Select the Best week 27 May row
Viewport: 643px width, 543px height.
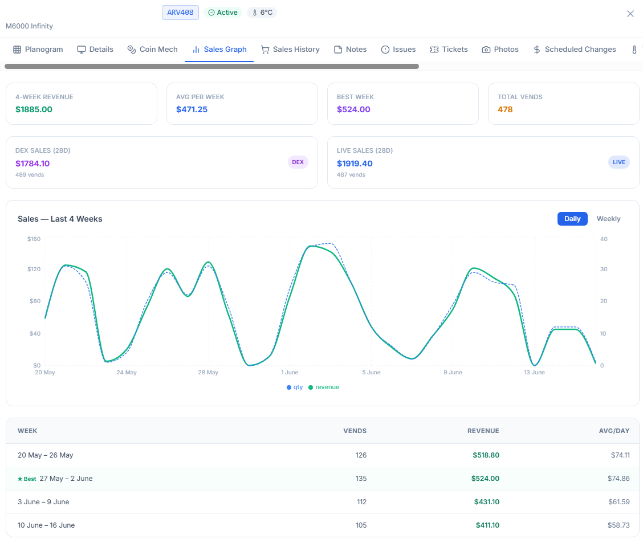(x=322, y=479)
